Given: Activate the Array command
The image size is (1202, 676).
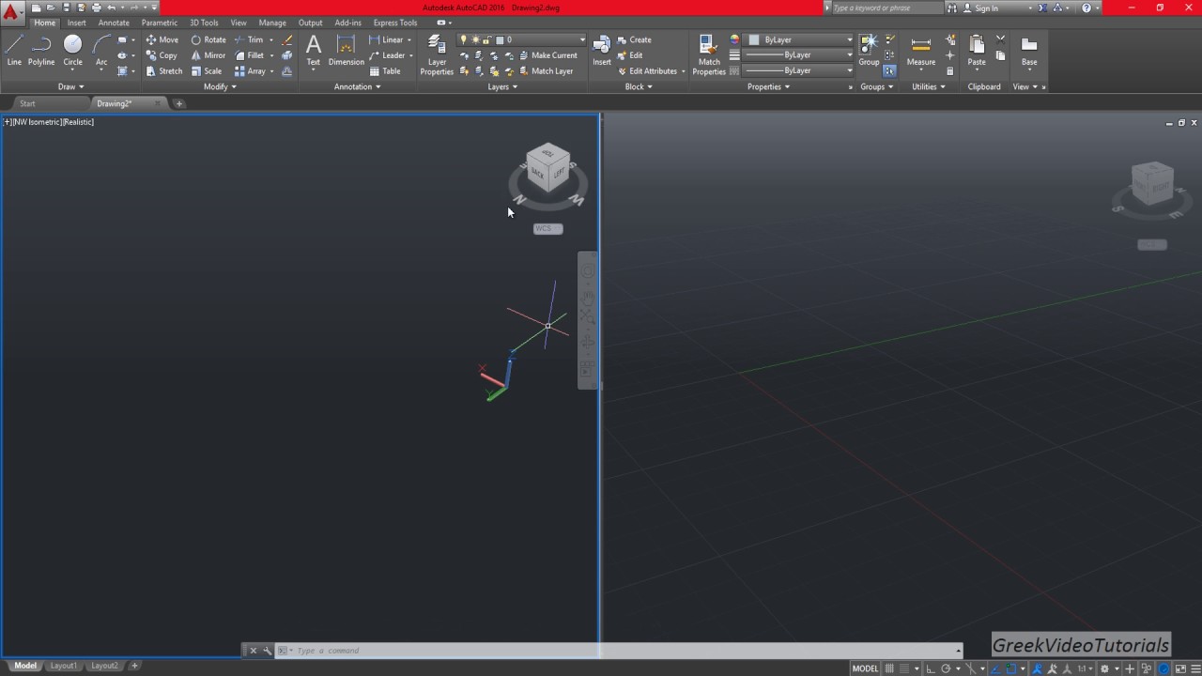Looking at the screenshot, I should point(250,71).
